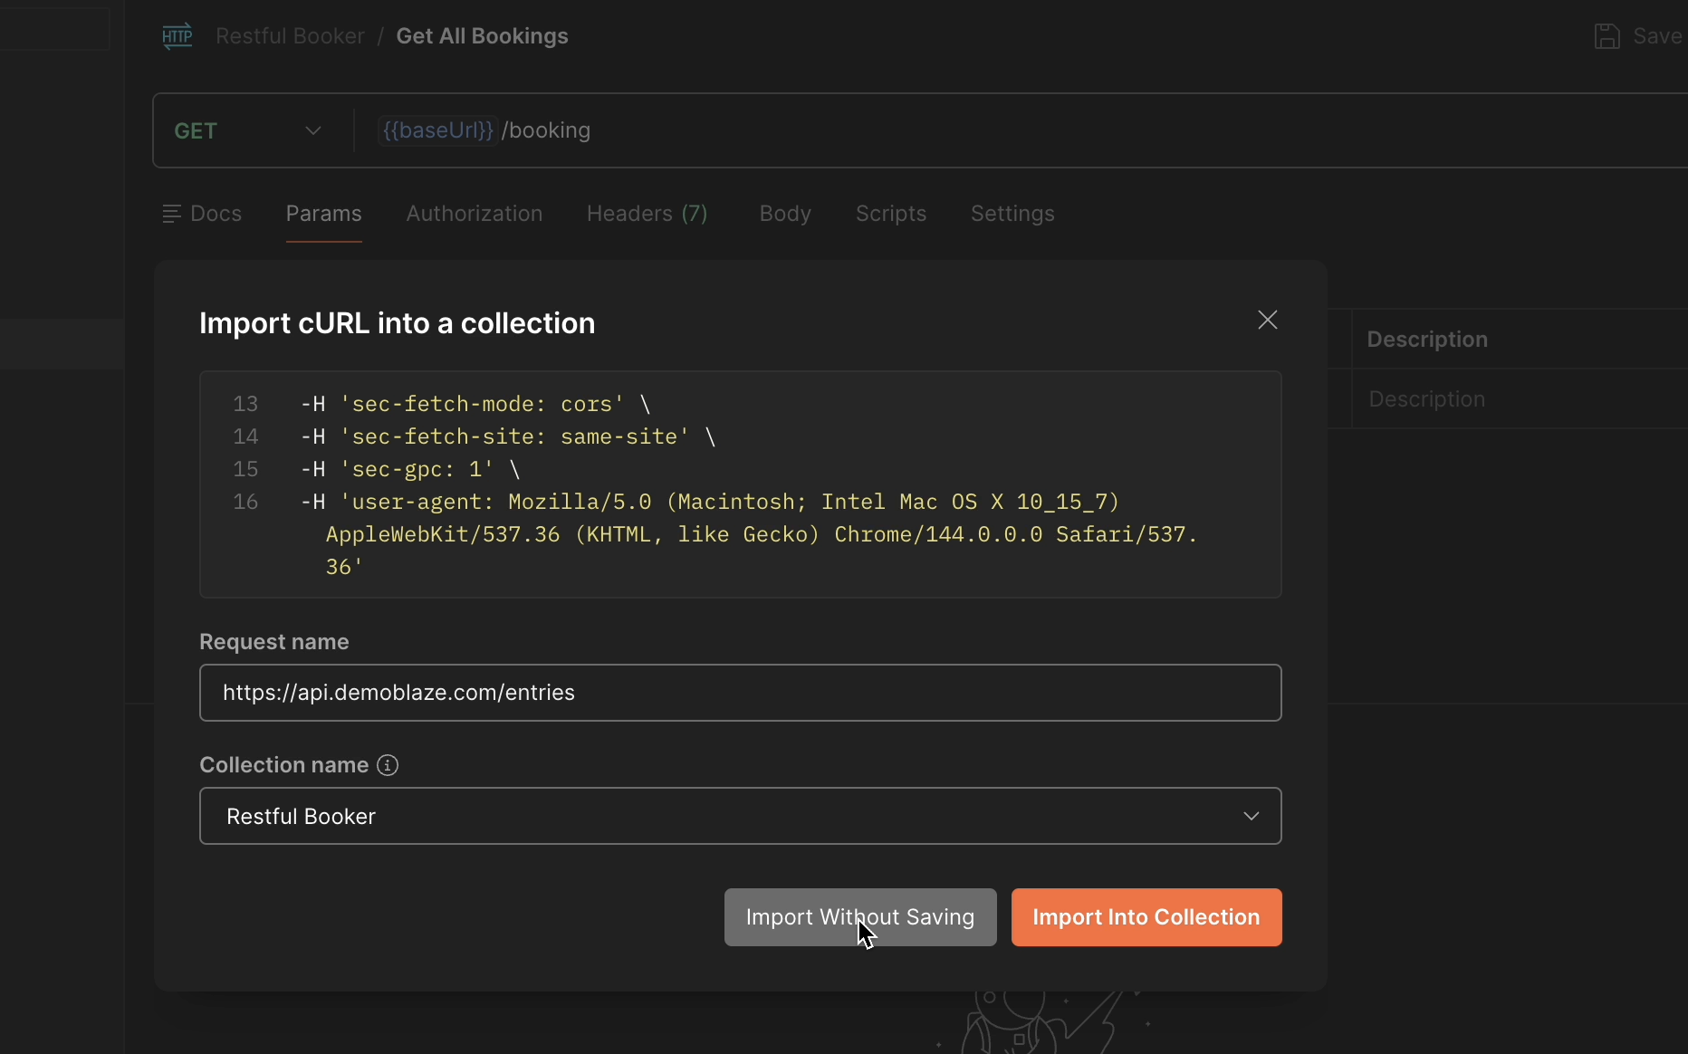Select the Body tab
Image resolution: width=1688 pixels, height=1054 pixels.
[x=784, y=214]
